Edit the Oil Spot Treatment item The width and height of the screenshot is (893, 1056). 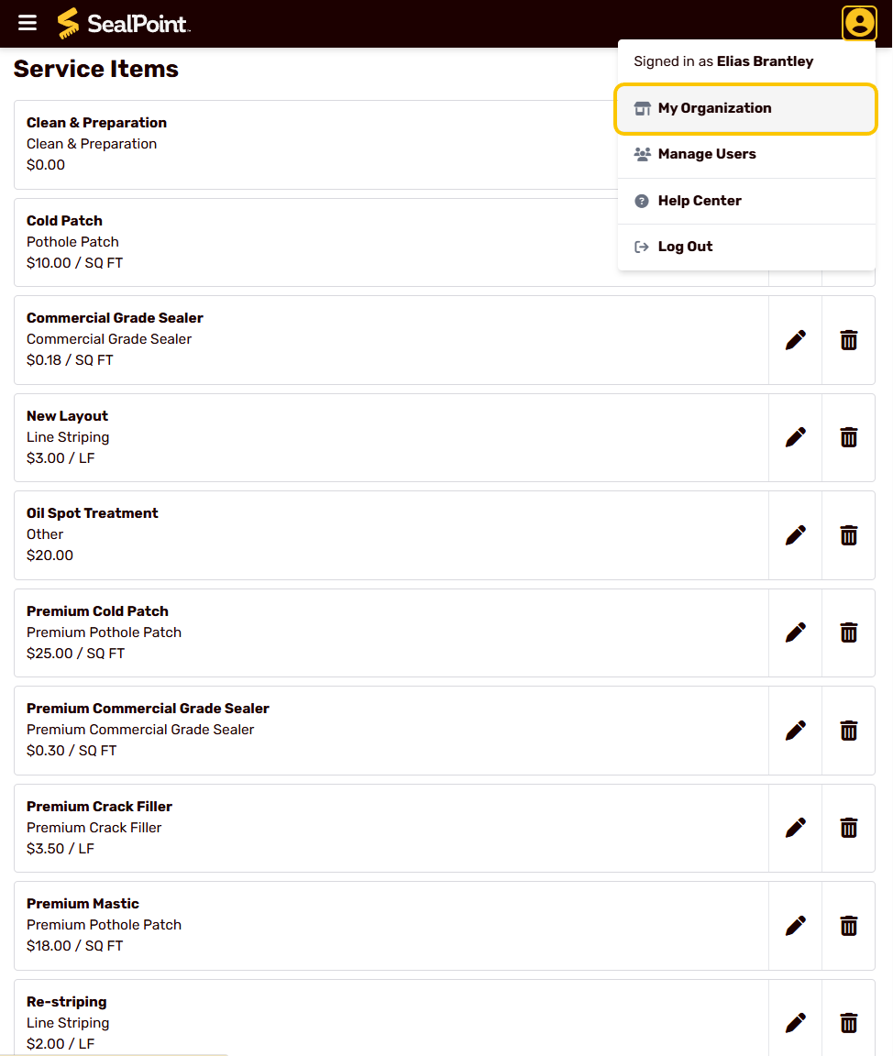(795, 535)
